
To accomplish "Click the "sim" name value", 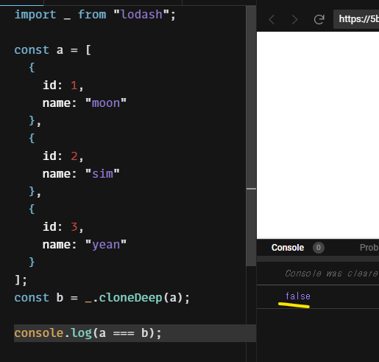I will point(102,174).
